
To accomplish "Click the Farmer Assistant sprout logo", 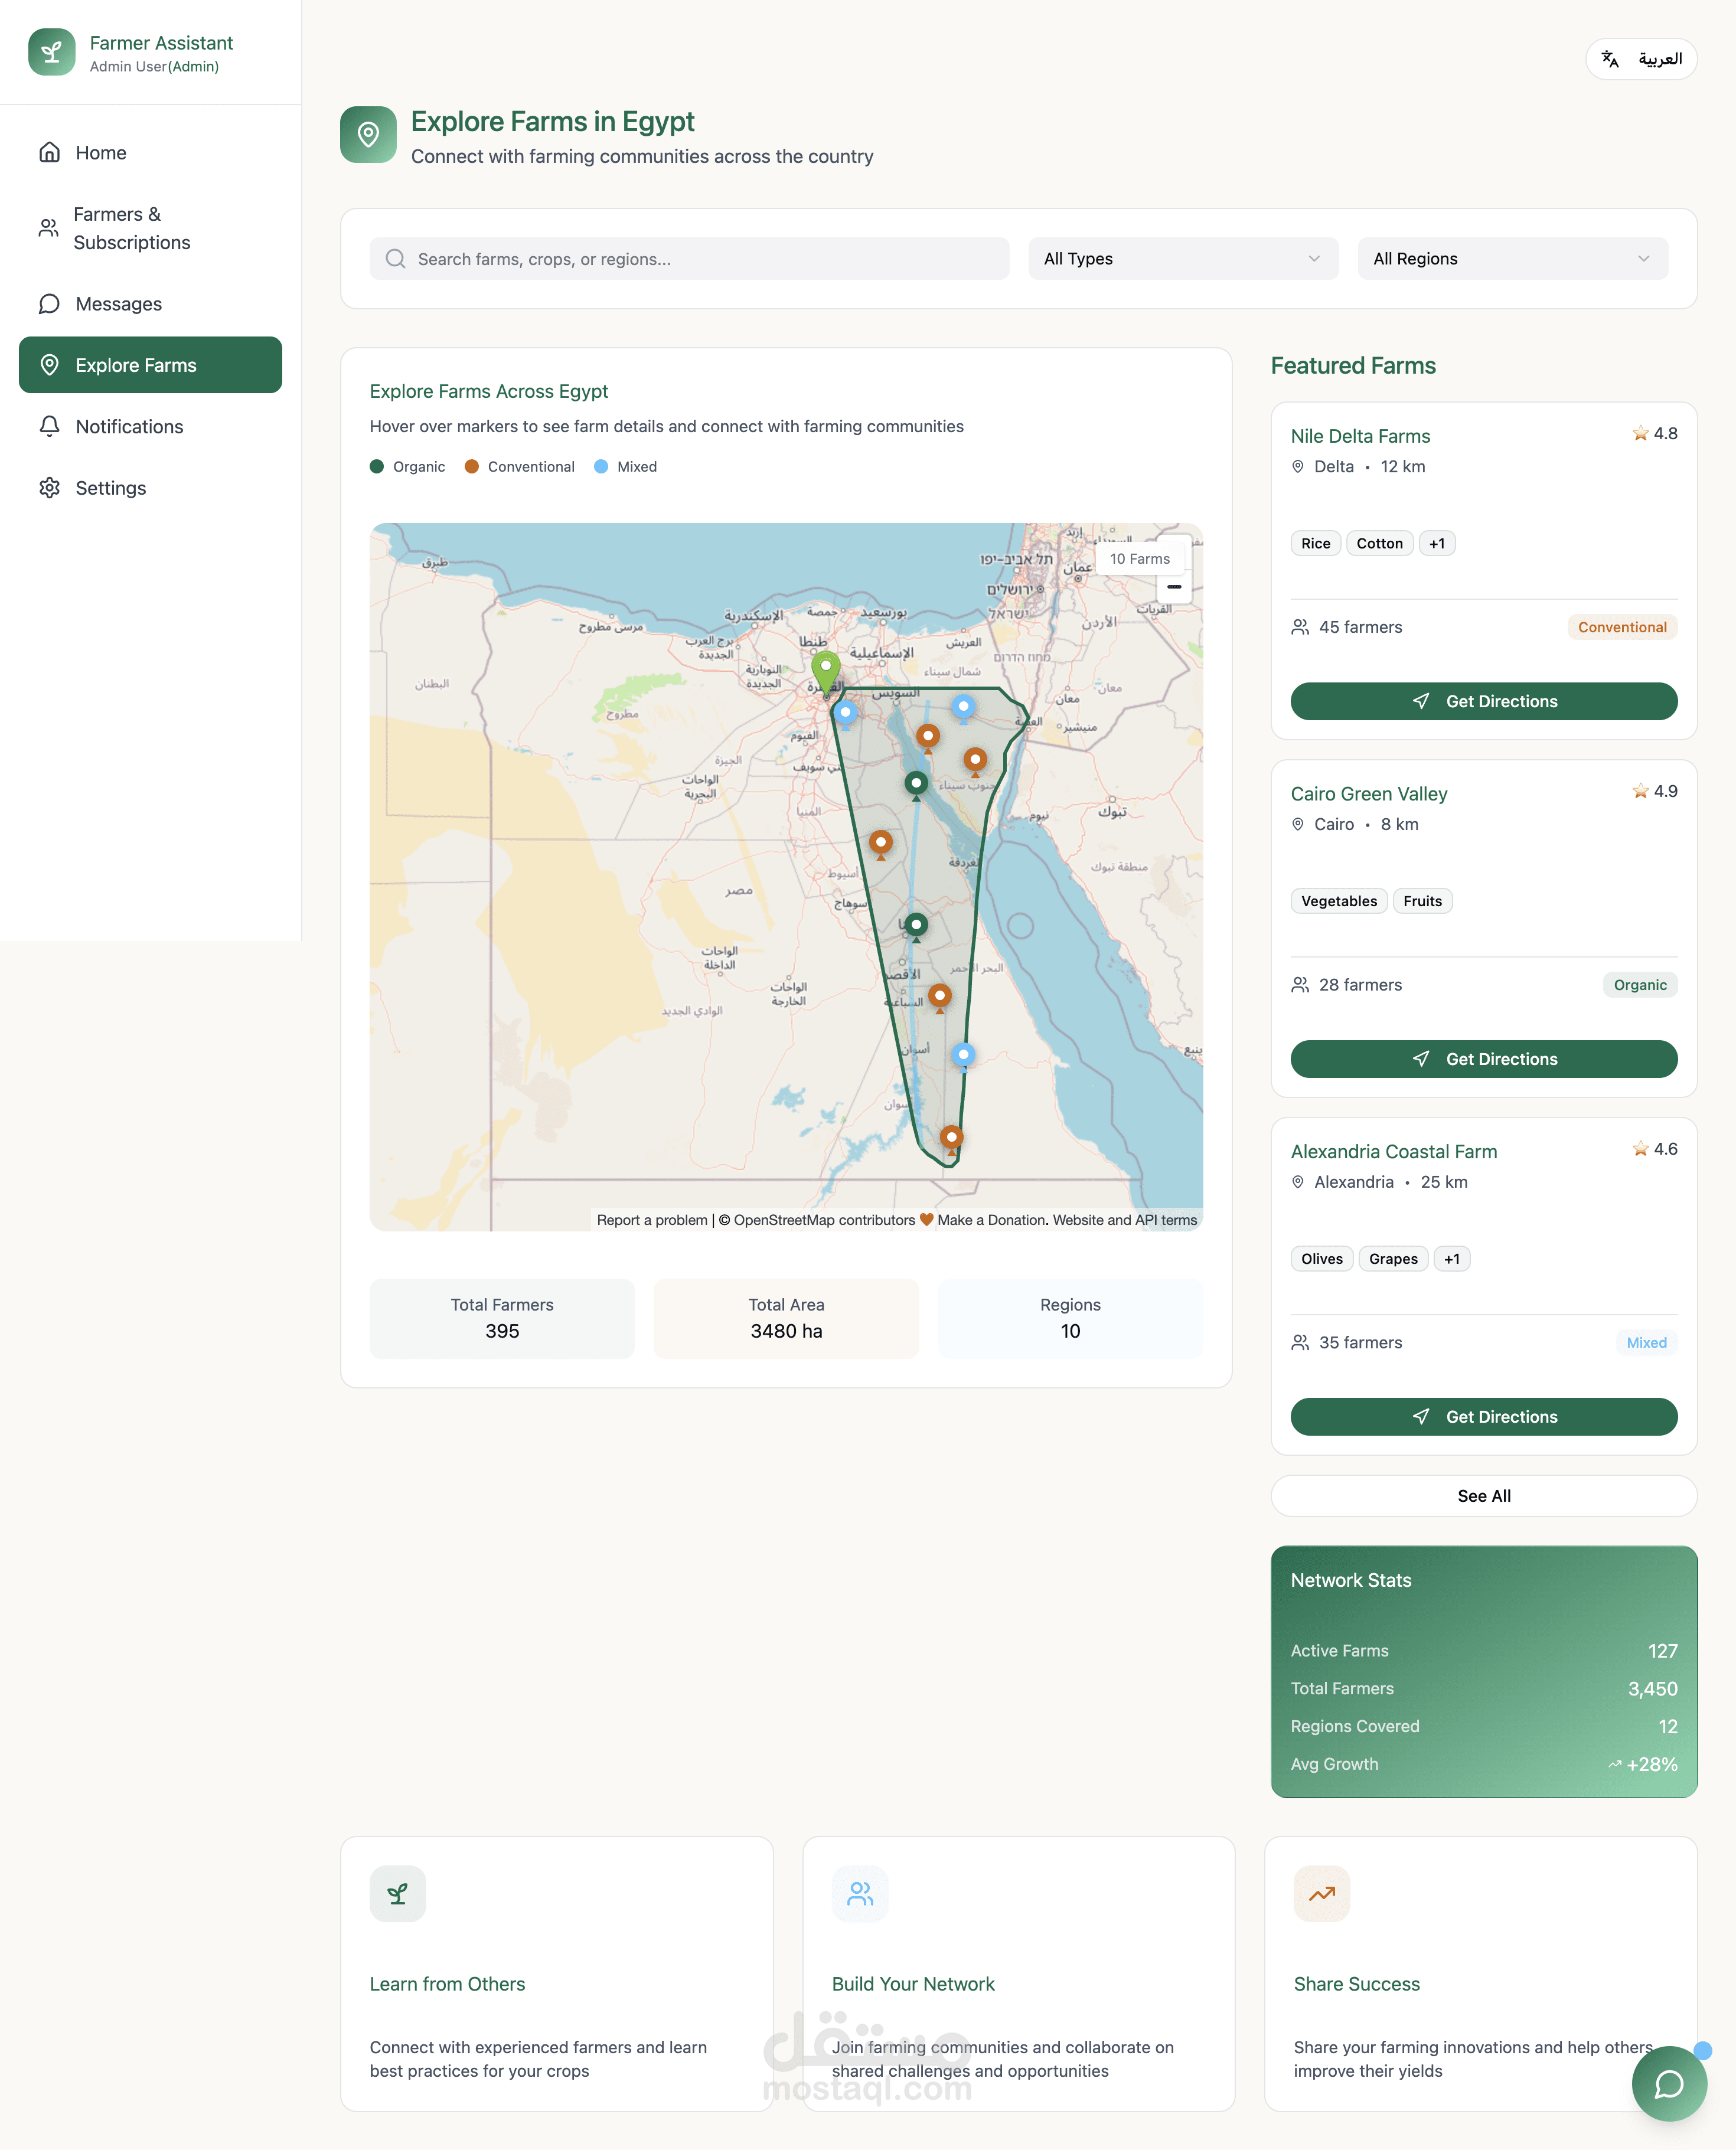I will tap(52, 52).
